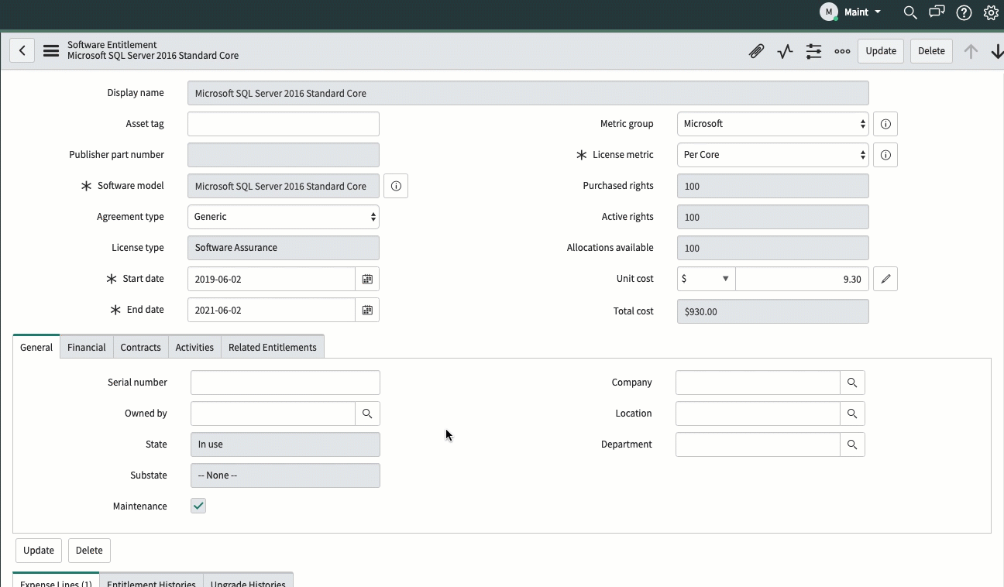Open the attachments paperclip icon

(756, 51)
